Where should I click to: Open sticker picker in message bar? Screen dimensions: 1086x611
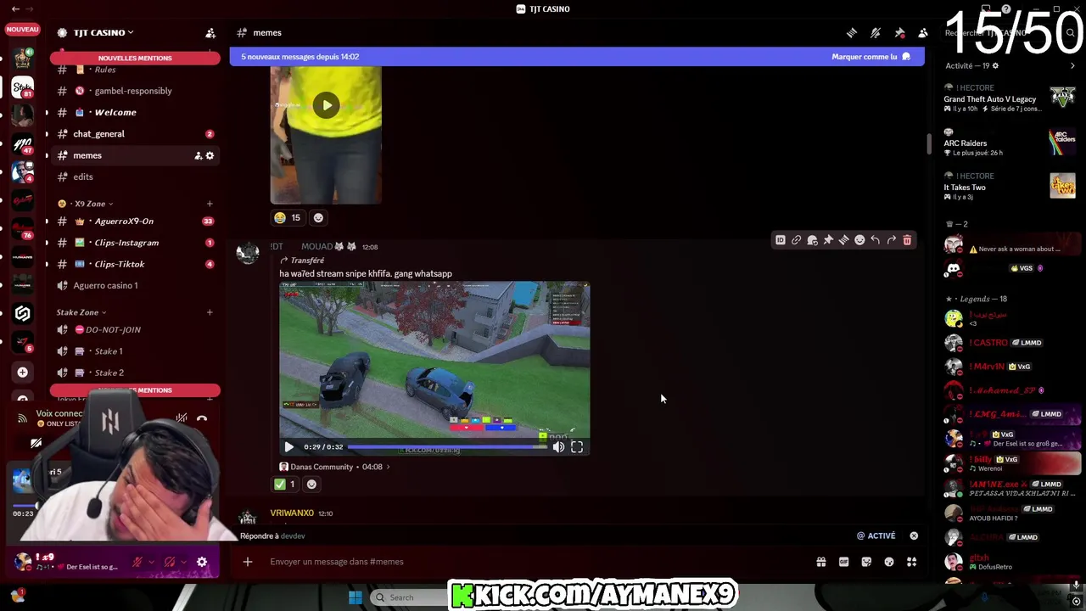866,562
